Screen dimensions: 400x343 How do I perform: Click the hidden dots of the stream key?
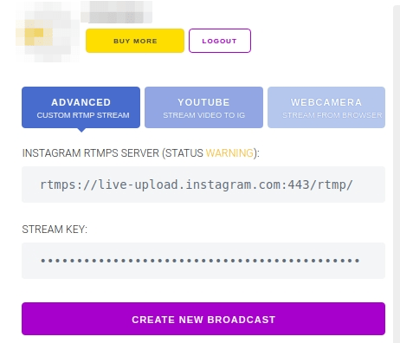pos(200,261)
